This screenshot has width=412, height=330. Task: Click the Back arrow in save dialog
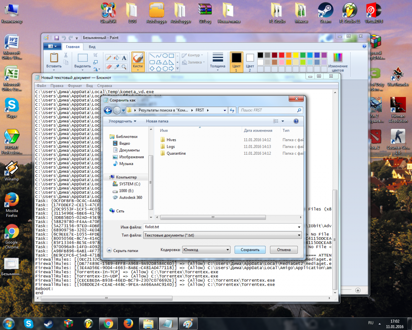point(108,110)
